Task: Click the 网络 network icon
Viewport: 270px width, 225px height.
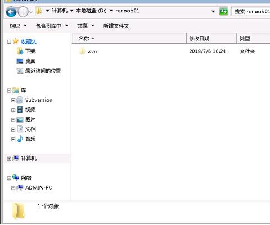Action: (x=16, y=177)
